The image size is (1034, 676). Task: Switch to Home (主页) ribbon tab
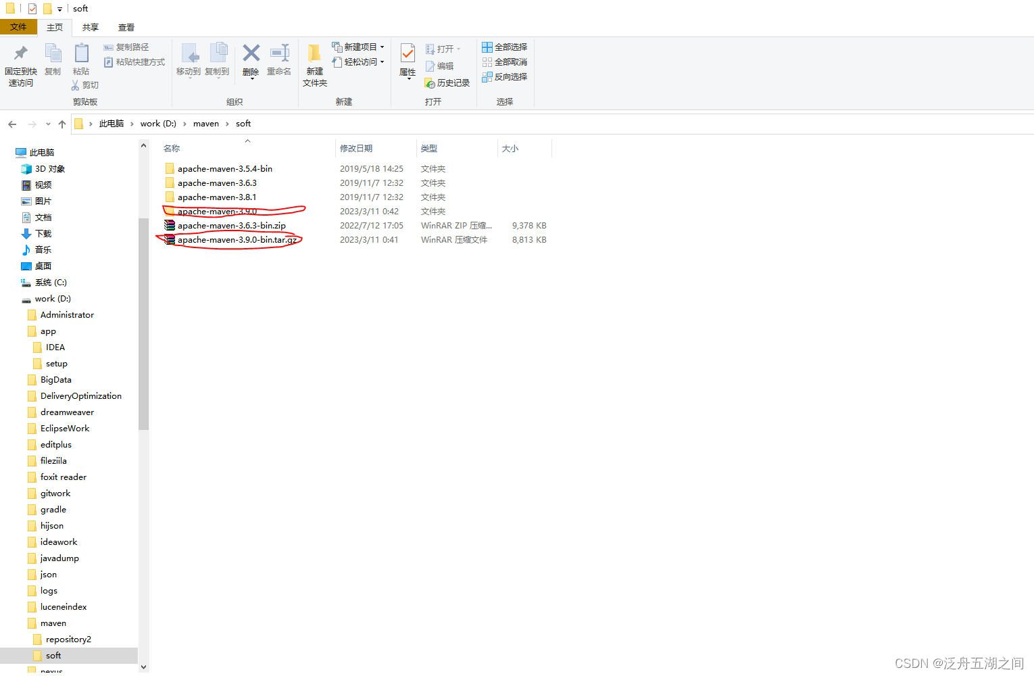pyautogui.click(x=55, y=28)
